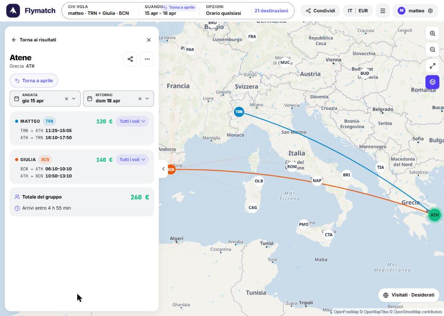The image size is (444, 316).
Task: Switch language via IT selector
Action: [350, 11]
